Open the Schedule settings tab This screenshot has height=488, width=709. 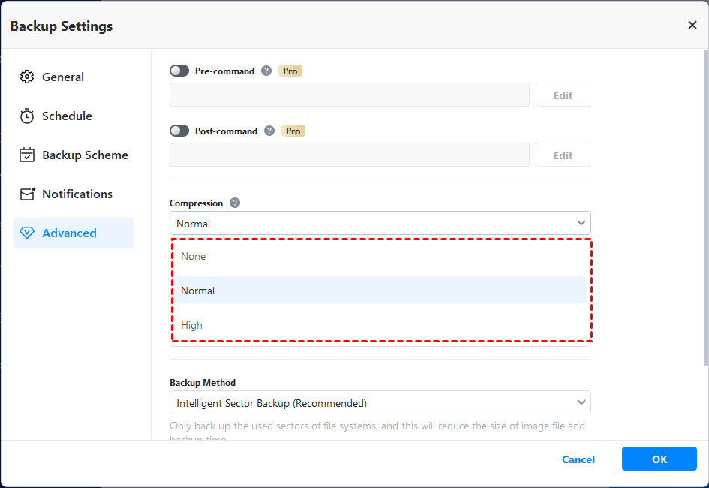[x=67, y=116]
